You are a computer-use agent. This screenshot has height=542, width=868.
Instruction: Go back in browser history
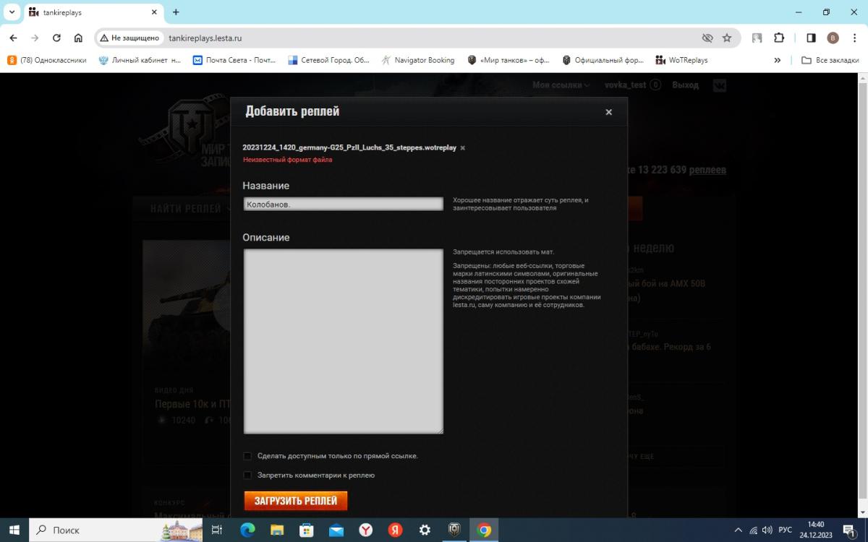(13, 38)
